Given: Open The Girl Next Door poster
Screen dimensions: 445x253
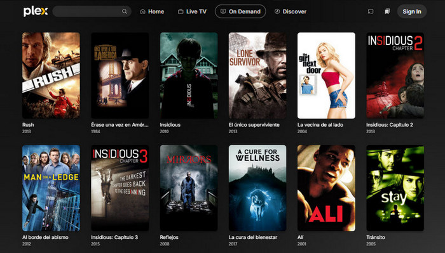Looking at the screenshot, I should [326, 75].
